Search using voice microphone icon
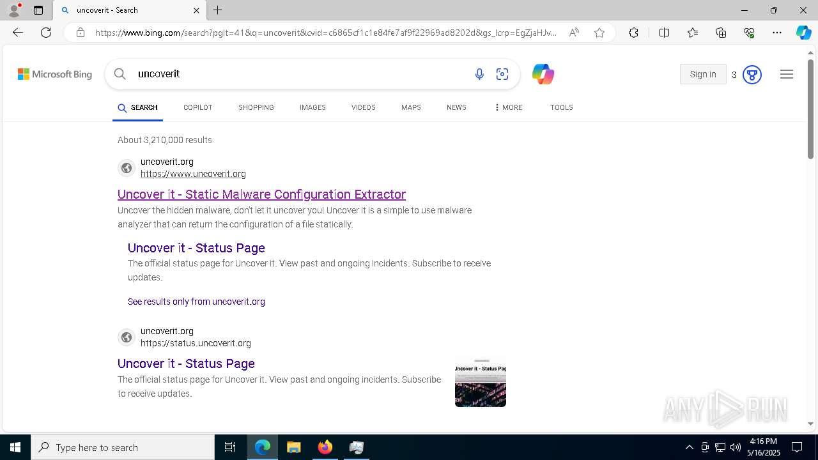The width and height of the screenshot is (818, 460). click(479, 74)
